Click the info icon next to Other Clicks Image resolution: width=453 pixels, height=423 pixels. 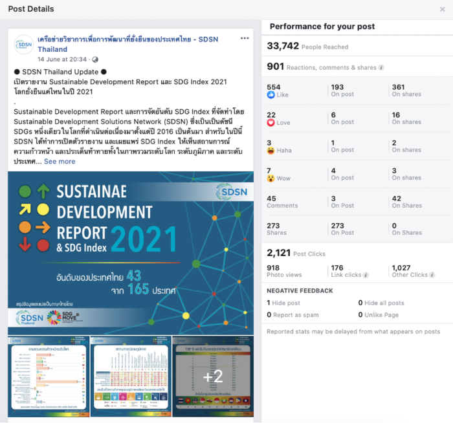pos(432,275)
